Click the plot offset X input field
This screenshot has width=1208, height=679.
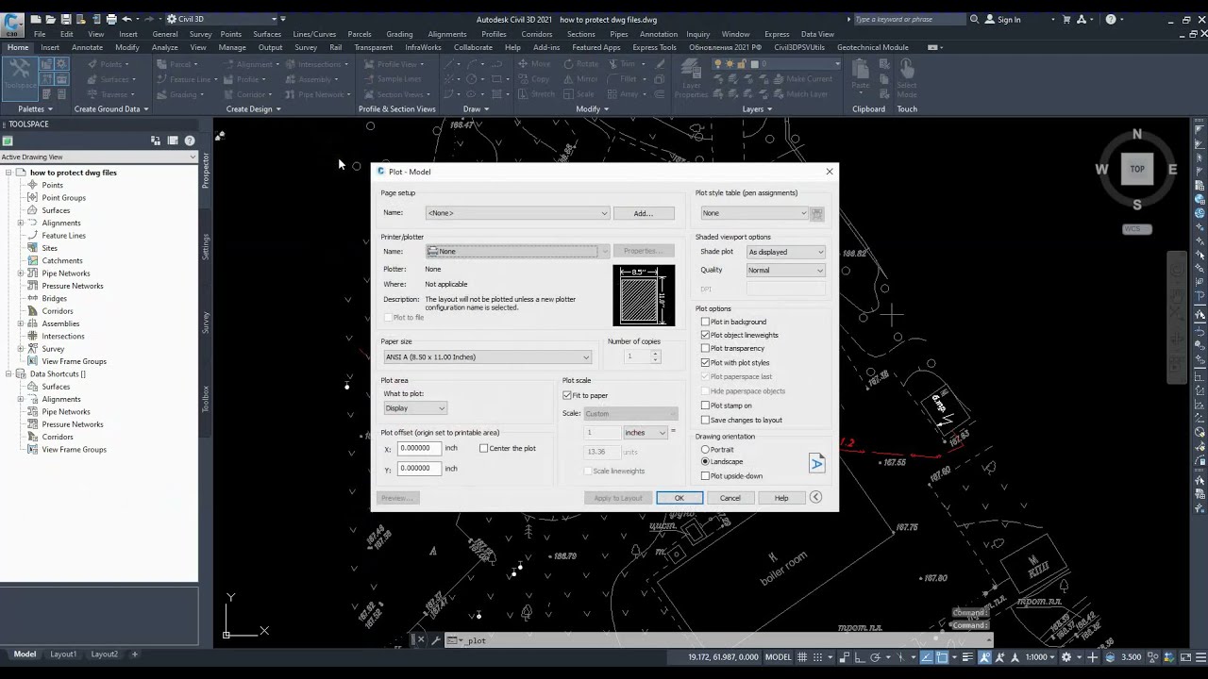(x=419, y=449)
